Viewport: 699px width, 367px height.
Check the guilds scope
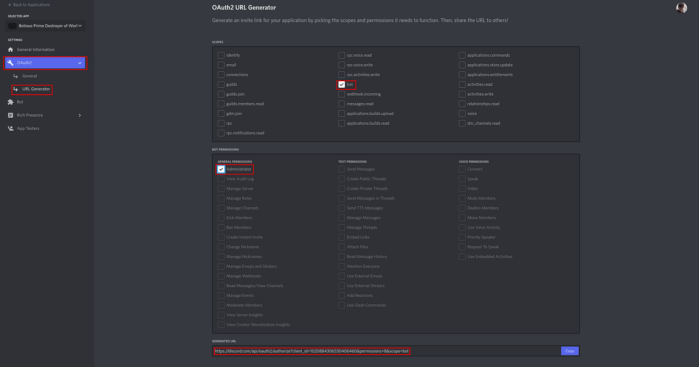(x=221, y=84)
